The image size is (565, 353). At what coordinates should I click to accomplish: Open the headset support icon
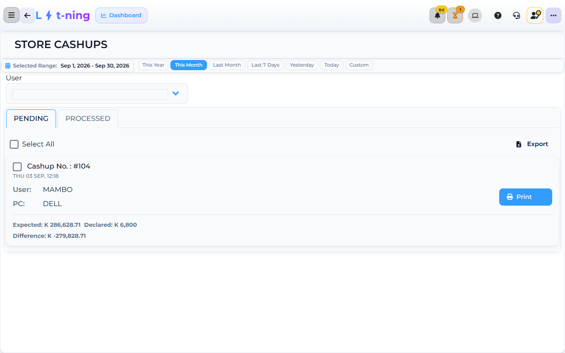click(x=516, y=15)
